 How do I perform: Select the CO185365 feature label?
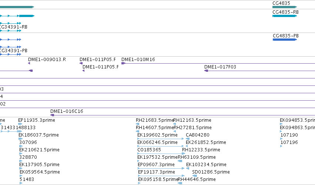pos(149,150)
